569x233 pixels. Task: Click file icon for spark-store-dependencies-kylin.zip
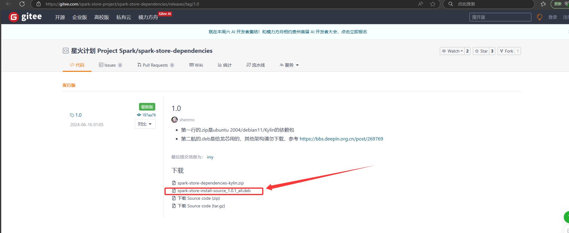point(174,183)
